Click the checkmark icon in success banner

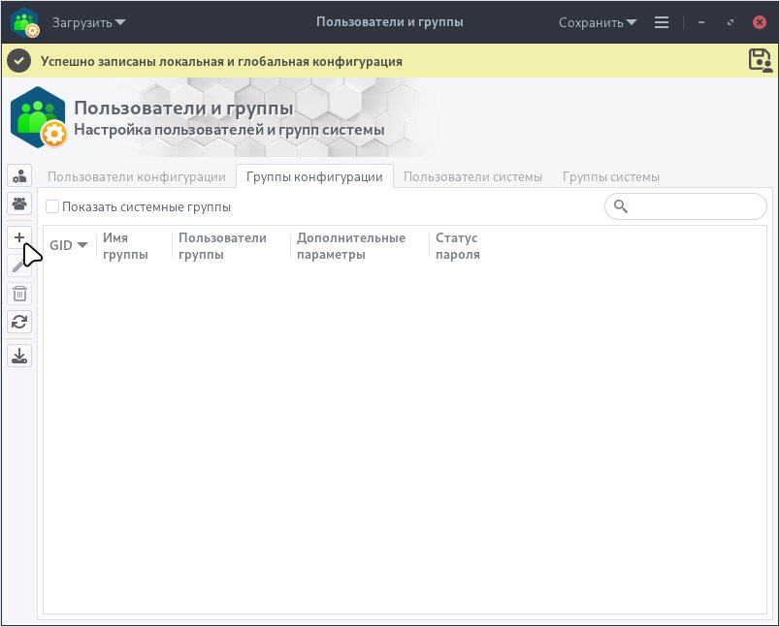(x=18, y=60)
